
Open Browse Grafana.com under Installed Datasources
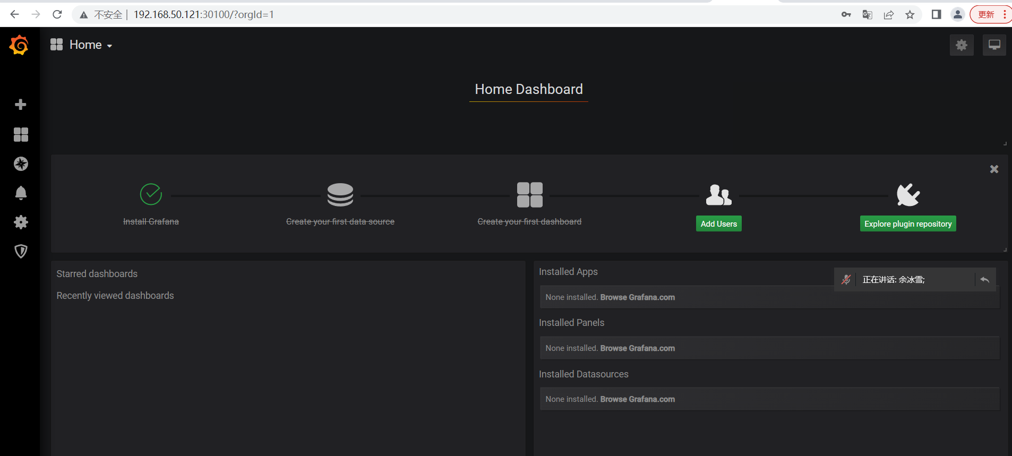[638, 399]
